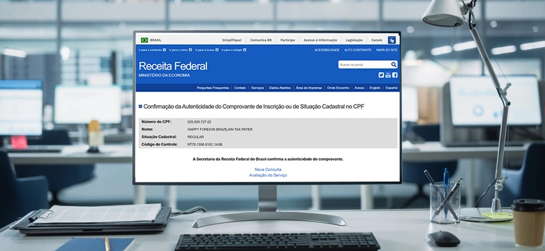This screenshot has height=251, width=545.
Task: Open the Mapa do Site link
Action: point(387,50)
